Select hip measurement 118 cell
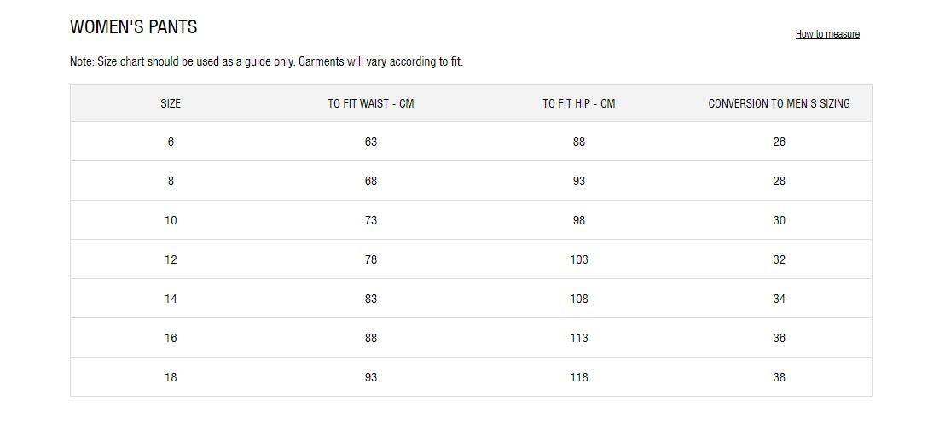 (x=579, y=377)
